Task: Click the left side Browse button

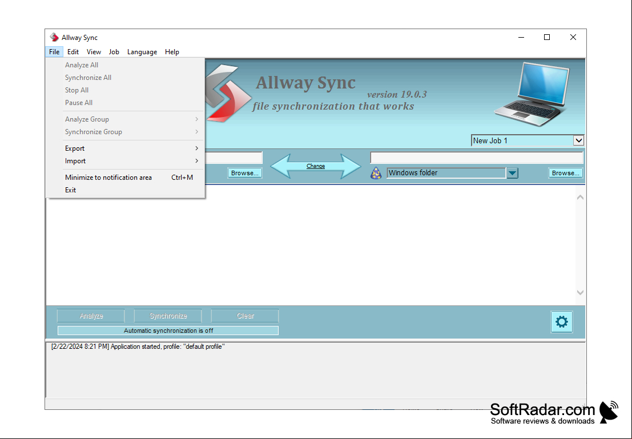Action: pyautogui.click(x=245, y=173)
